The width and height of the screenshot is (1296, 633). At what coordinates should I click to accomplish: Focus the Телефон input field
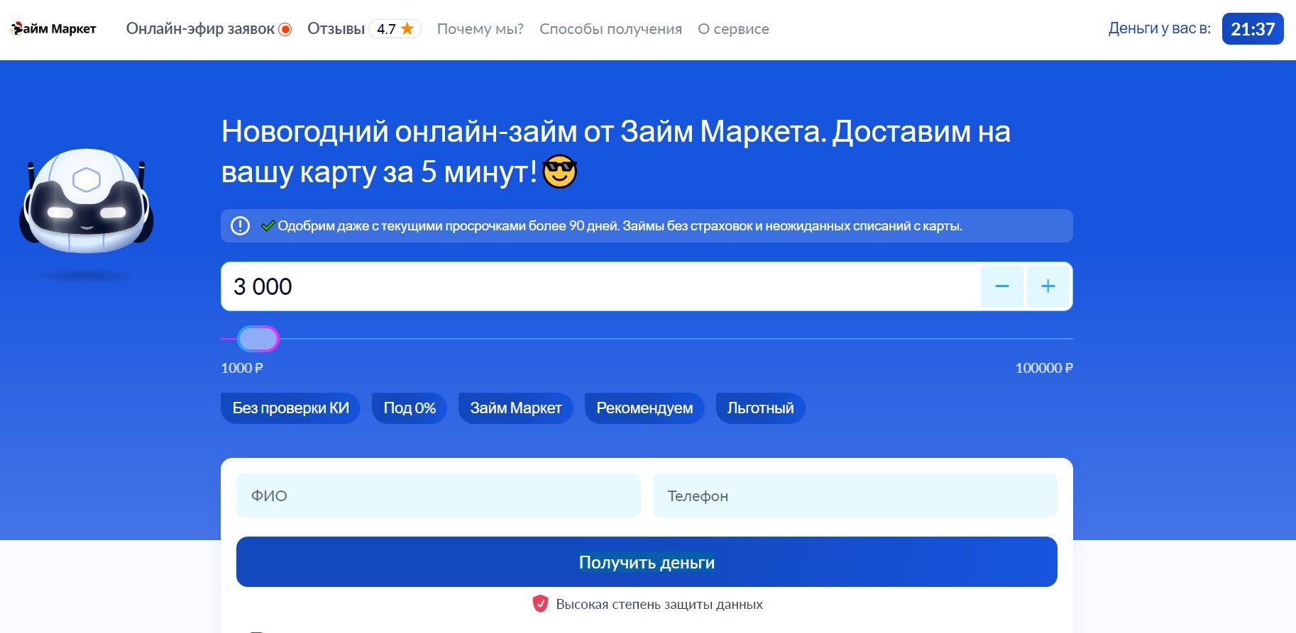point(855,495)
